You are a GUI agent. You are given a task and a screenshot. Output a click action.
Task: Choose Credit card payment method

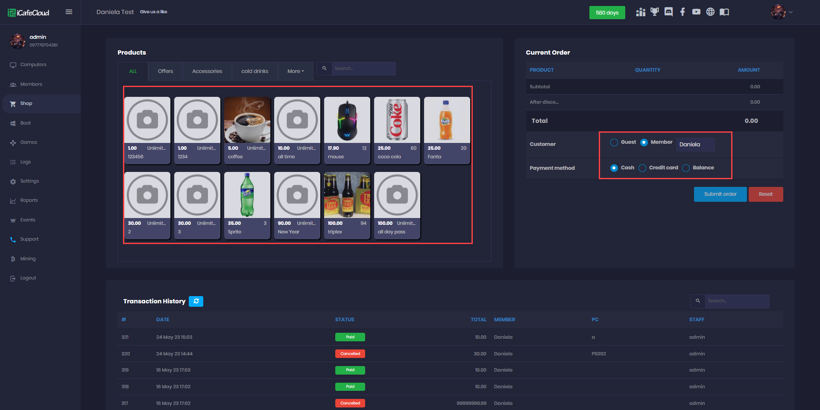642,168
